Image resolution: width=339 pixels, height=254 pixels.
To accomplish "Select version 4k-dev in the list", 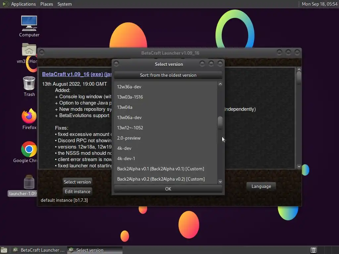I will 166,148.
